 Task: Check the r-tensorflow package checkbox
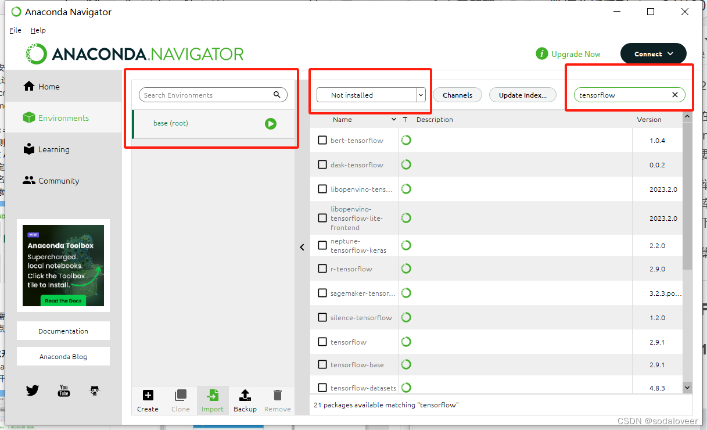click(322, 268)
